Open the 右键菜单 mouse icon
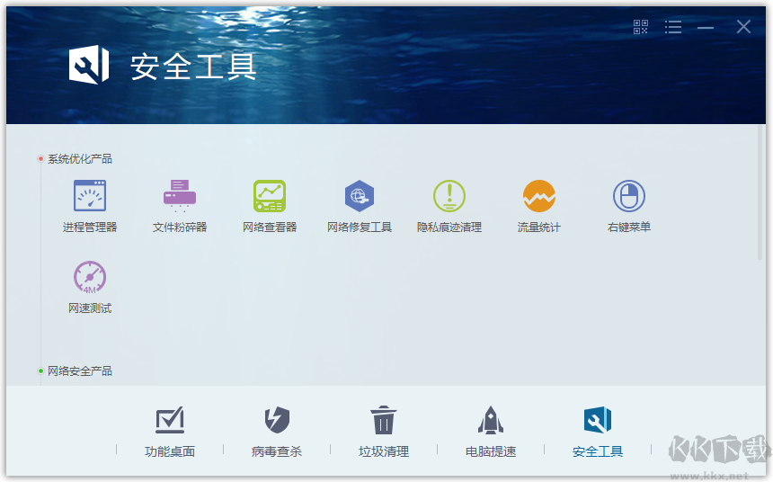The width and height of the screenshot is (773, 482). tap(629, 196)
